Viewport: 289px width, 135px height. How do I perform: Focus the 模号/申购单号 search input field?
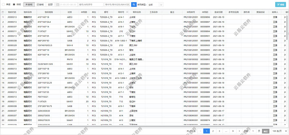(91, 5)
